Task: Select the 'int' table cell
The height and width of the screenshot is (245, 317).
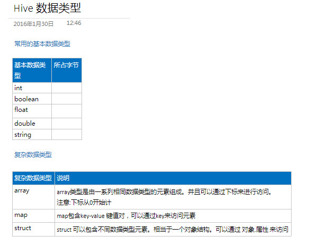Action: 32,87
